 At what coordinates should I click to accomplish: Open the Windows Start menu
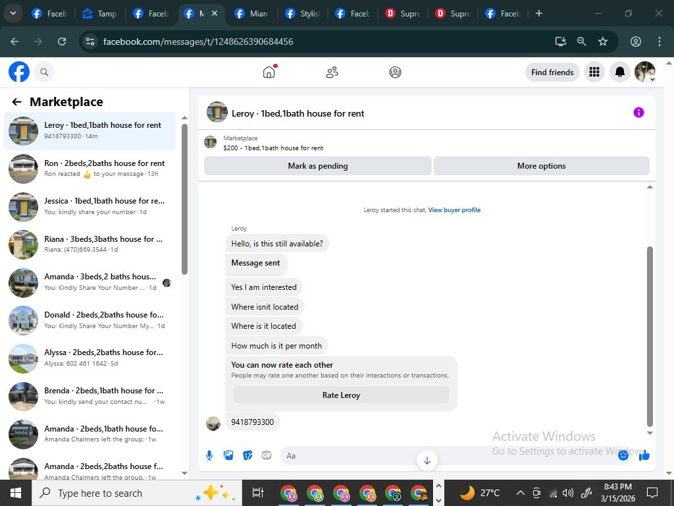click(16, 493)
